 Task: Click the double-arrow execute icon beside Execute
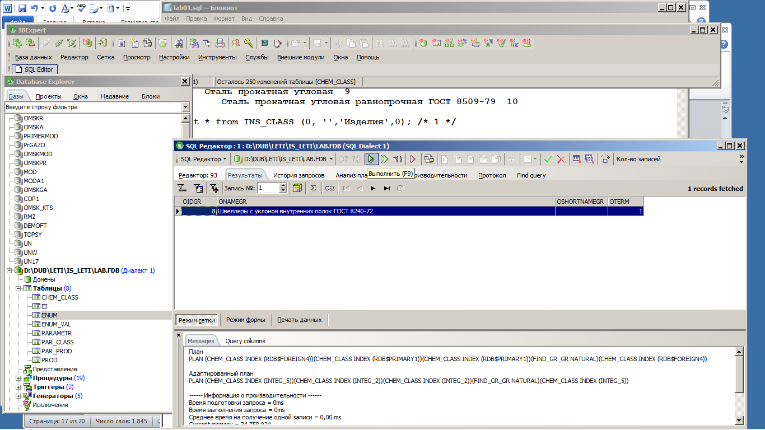384,159
